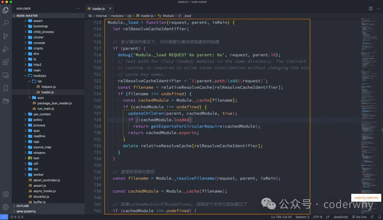Open the Project Manager folder icon
This screenshot has height=220, width=383.
(6, 101)
